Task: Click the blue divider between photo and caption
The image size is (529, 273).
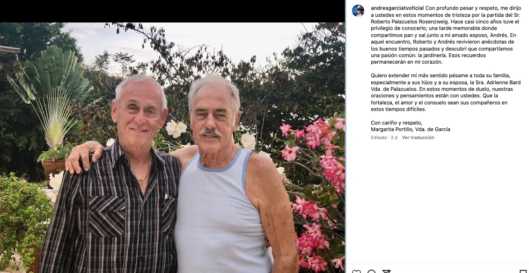Action: (x=345, y=136)
